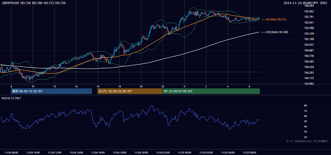This screenshot has width=331, height=155.
Task: Click the 183.982 price axis label
Action: (309, 84)
